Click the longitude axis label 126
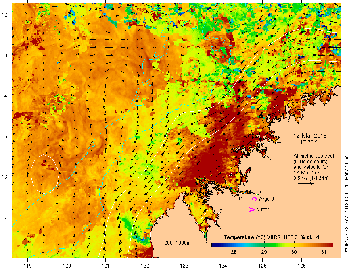 pos(301,266)
